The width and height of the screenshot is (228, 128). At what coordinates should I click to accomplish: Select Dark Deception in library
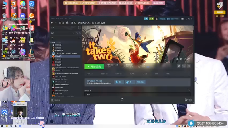click(61, 76)
